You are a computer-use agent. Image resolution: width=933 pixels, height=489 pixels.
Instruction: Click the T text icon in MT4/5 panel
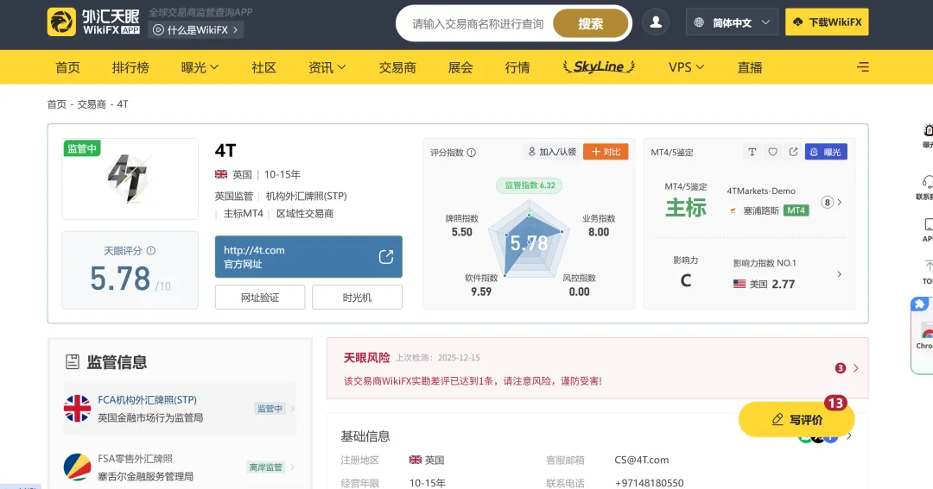pyautogui.click(x=752, y=152)
